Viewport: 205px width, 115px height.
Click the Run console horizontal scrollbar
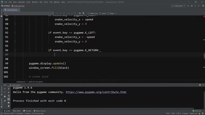pyautogui.click(x=103, y=108)
